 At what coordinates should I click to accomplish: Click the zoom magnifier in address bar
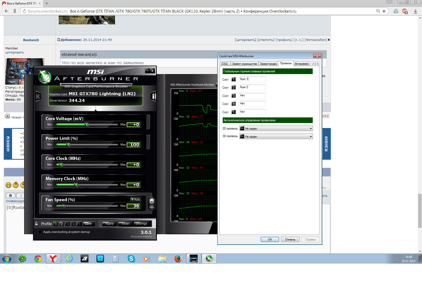tap(378, 11)
